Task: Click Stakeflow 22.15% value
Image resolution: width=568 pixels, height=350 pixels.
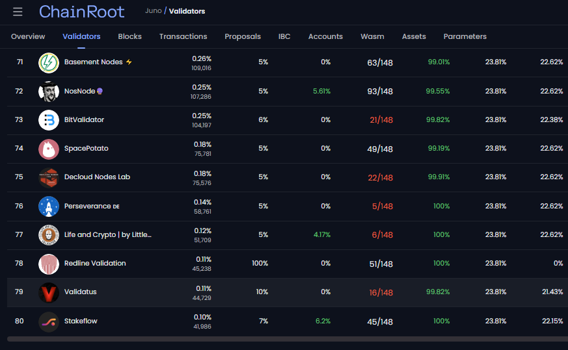Action: (x=552, y=321)
